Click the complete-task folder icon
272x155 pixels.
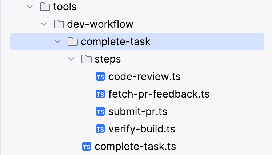pos(72,41)
